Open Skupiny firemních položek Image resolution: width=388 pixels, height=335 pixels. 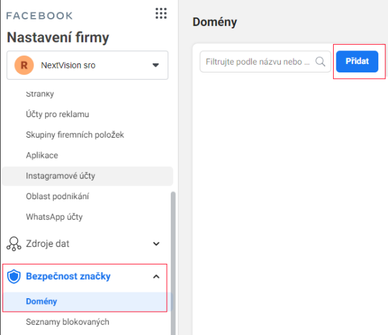pos(74,135)
